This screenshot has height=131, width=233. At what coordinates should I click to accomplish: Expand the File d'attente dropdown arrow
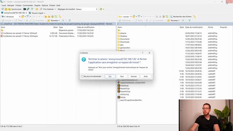55,9
